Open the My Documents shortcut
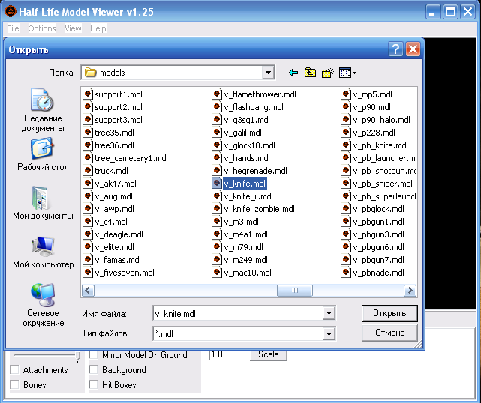This screenshot has width=481, height=403. [42, 203]
